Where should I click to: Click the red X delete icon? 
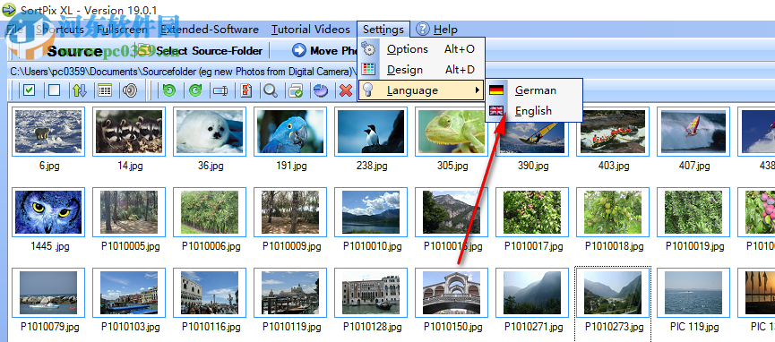(x=346, y=90)
